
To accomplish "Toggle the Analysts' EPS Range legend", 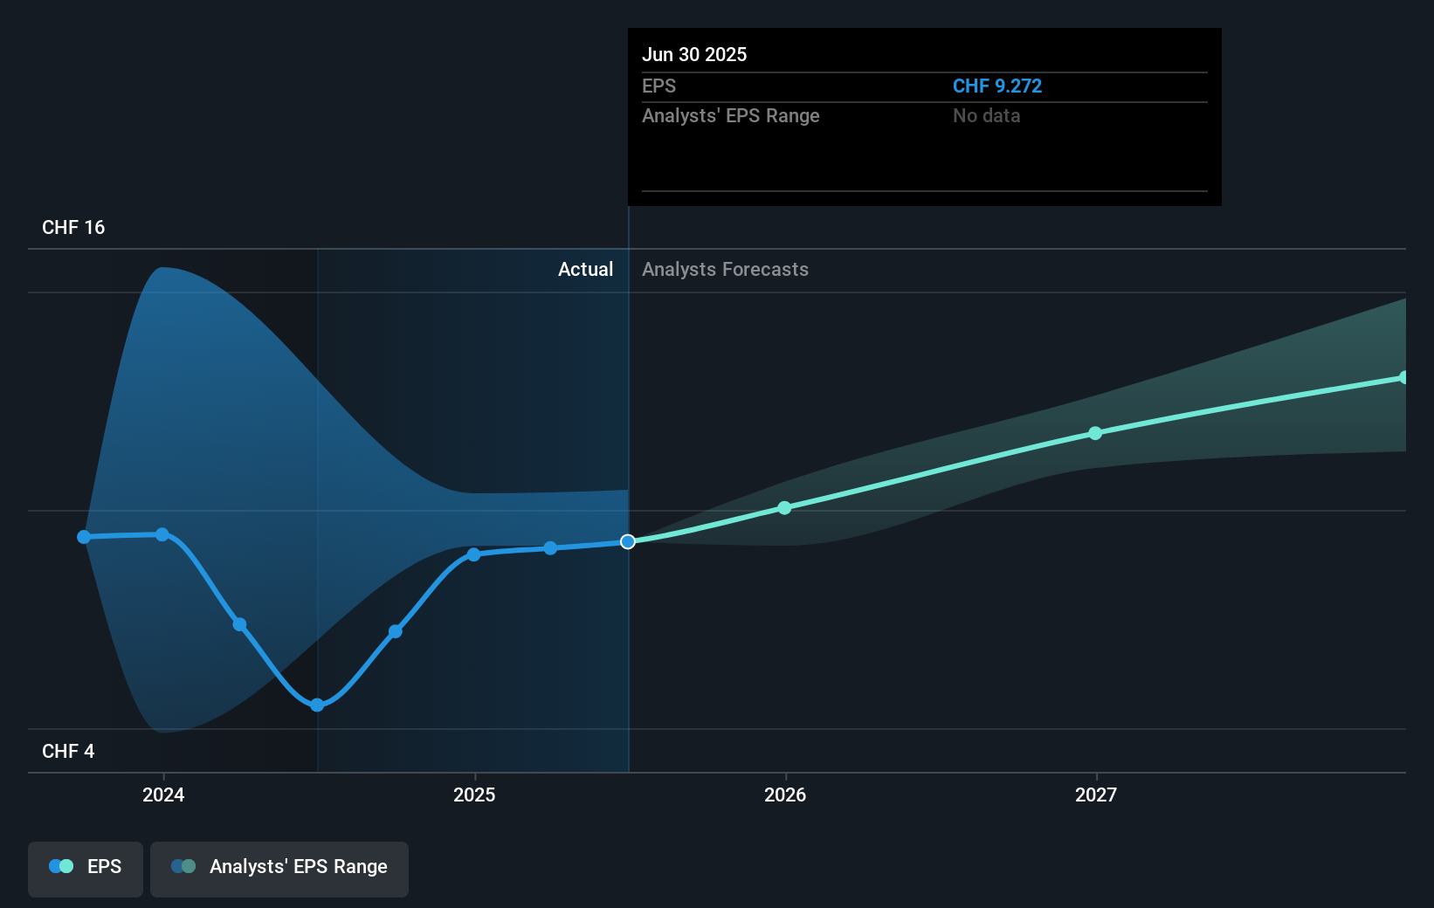I will click(x=279, y=869).
